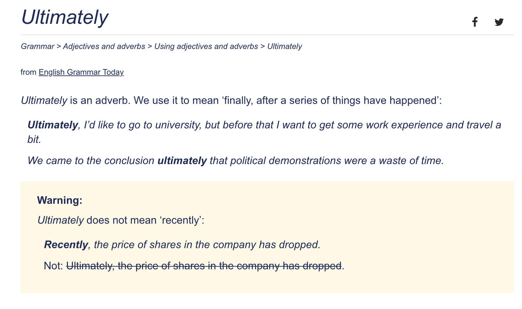522x309 pixels.
Task: Navigate to Using adjectives and adverbs
Action: point(206,46)
